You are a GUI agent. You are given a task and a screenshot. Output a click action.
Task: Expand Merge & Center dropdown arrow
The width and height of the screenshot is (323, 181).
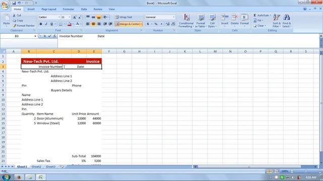tap(141, 24)
